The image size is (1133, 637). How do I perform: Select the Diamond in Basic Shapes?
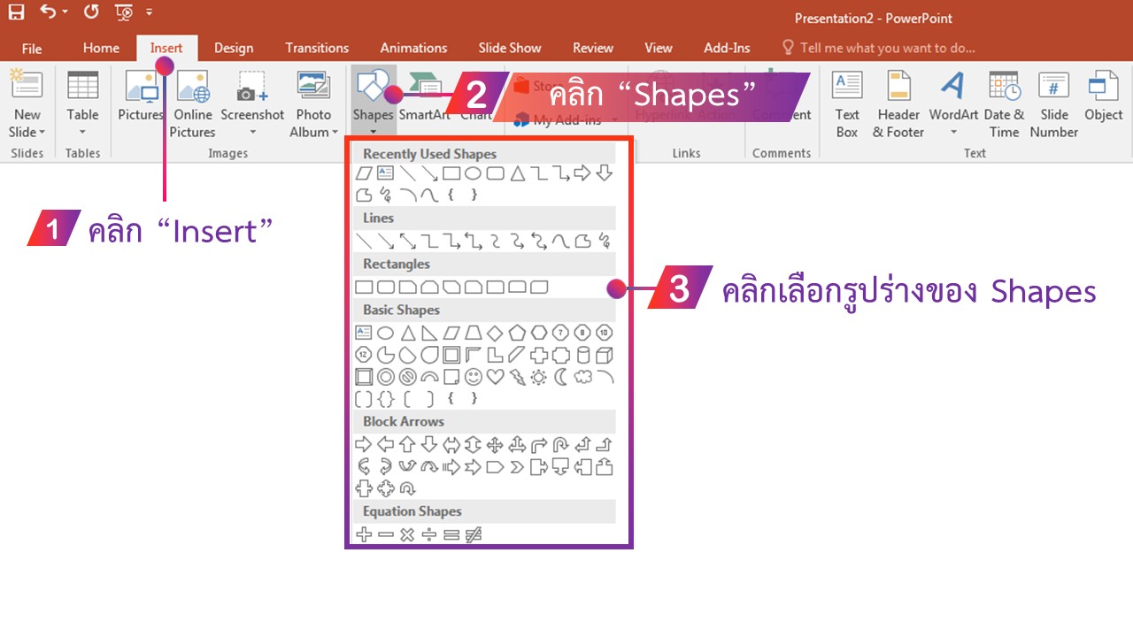tap(495, 333)
